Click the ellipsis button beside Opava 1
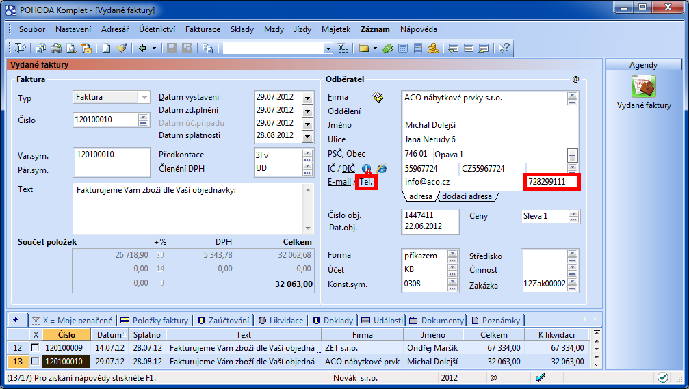 click(x=572, y=155)
